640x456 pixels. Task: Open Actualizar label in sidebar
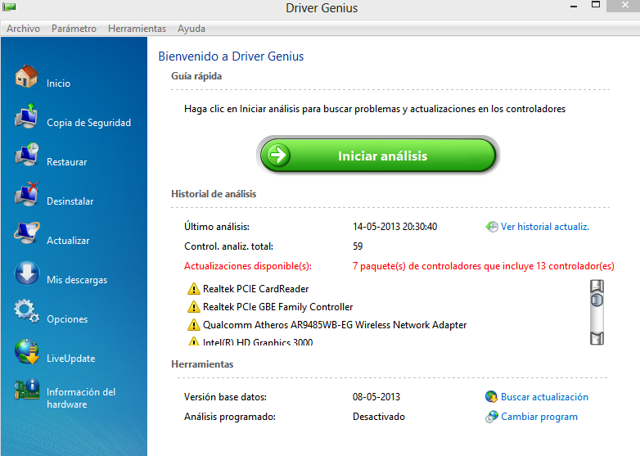[x=68, y=241]
